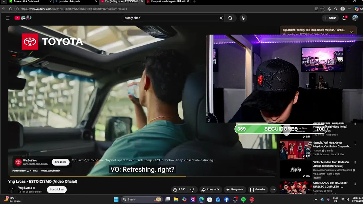
Task: Open Edge favorites list icon
Action: (336, 9)
